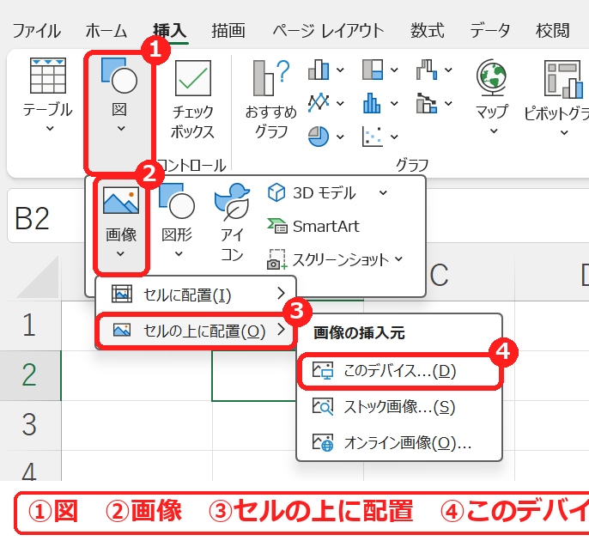Open the 数式 tab
The width and height of the screenshot is (589, 541).
(428, 31)
